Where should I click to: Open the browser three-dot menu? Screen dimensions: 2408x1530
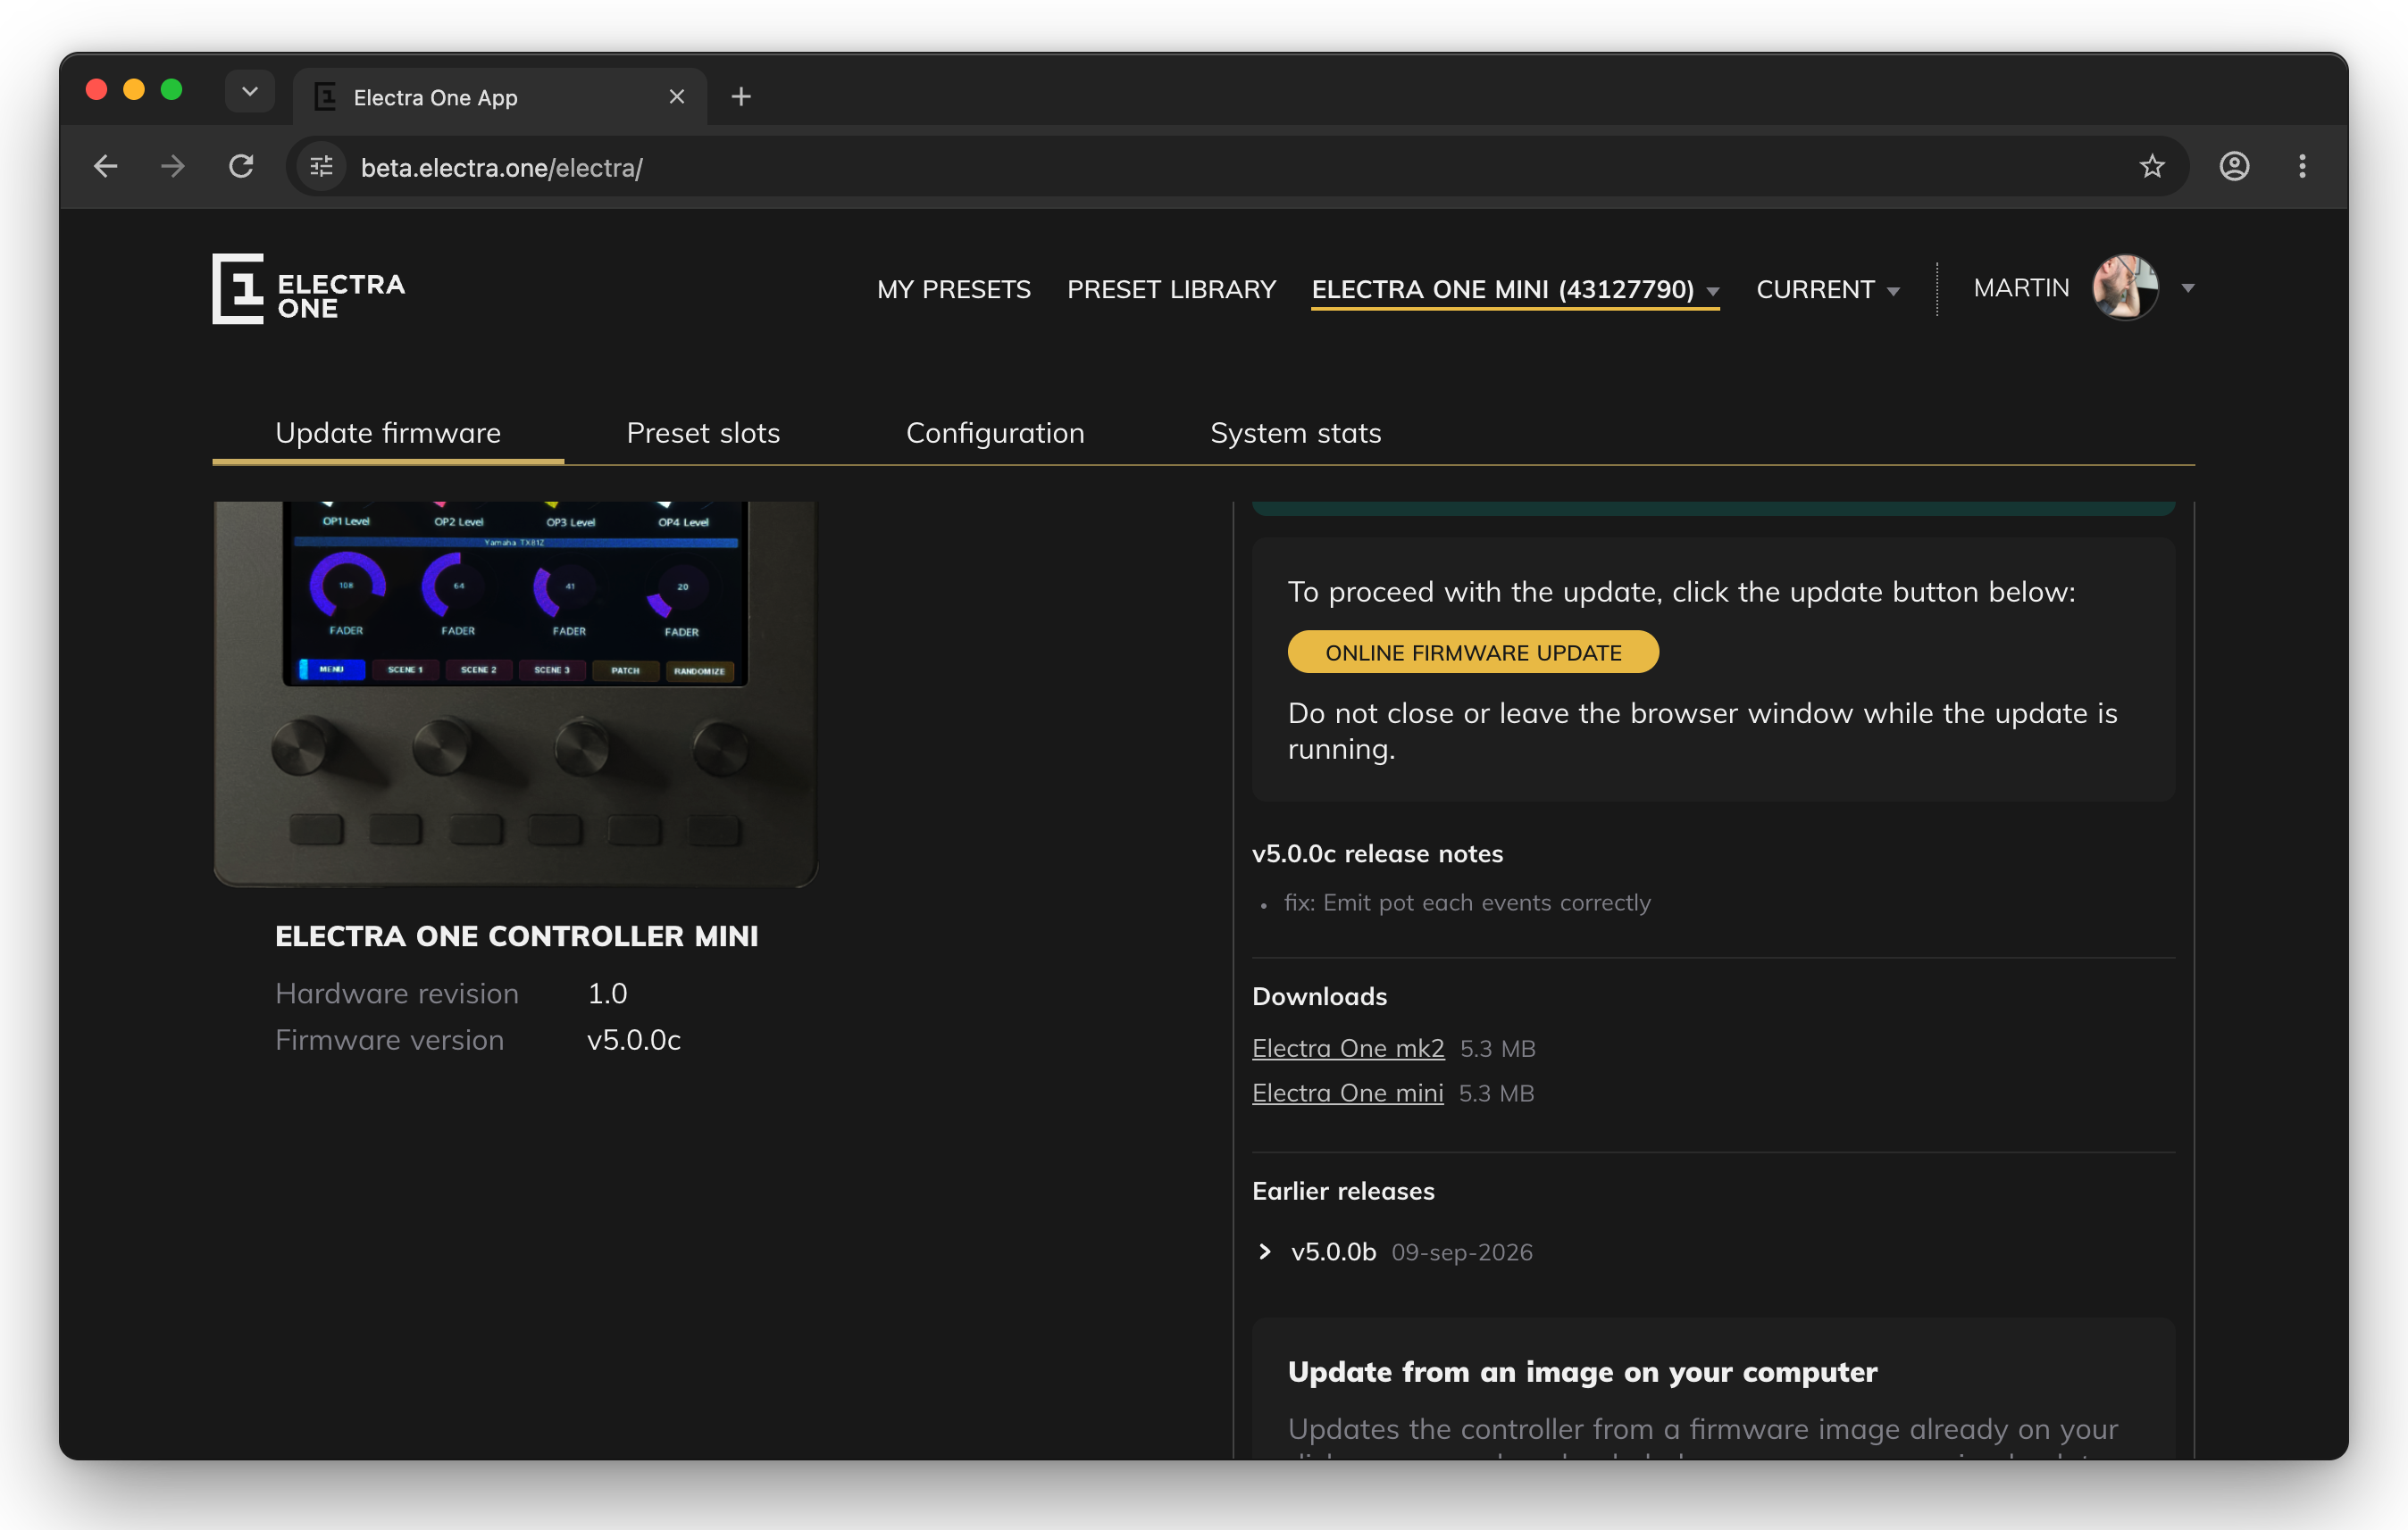[2302, 166]
